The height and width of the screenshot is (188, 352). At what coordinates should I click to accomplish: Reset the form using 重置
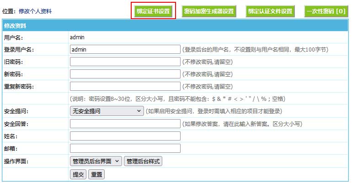tap(96, 174)
